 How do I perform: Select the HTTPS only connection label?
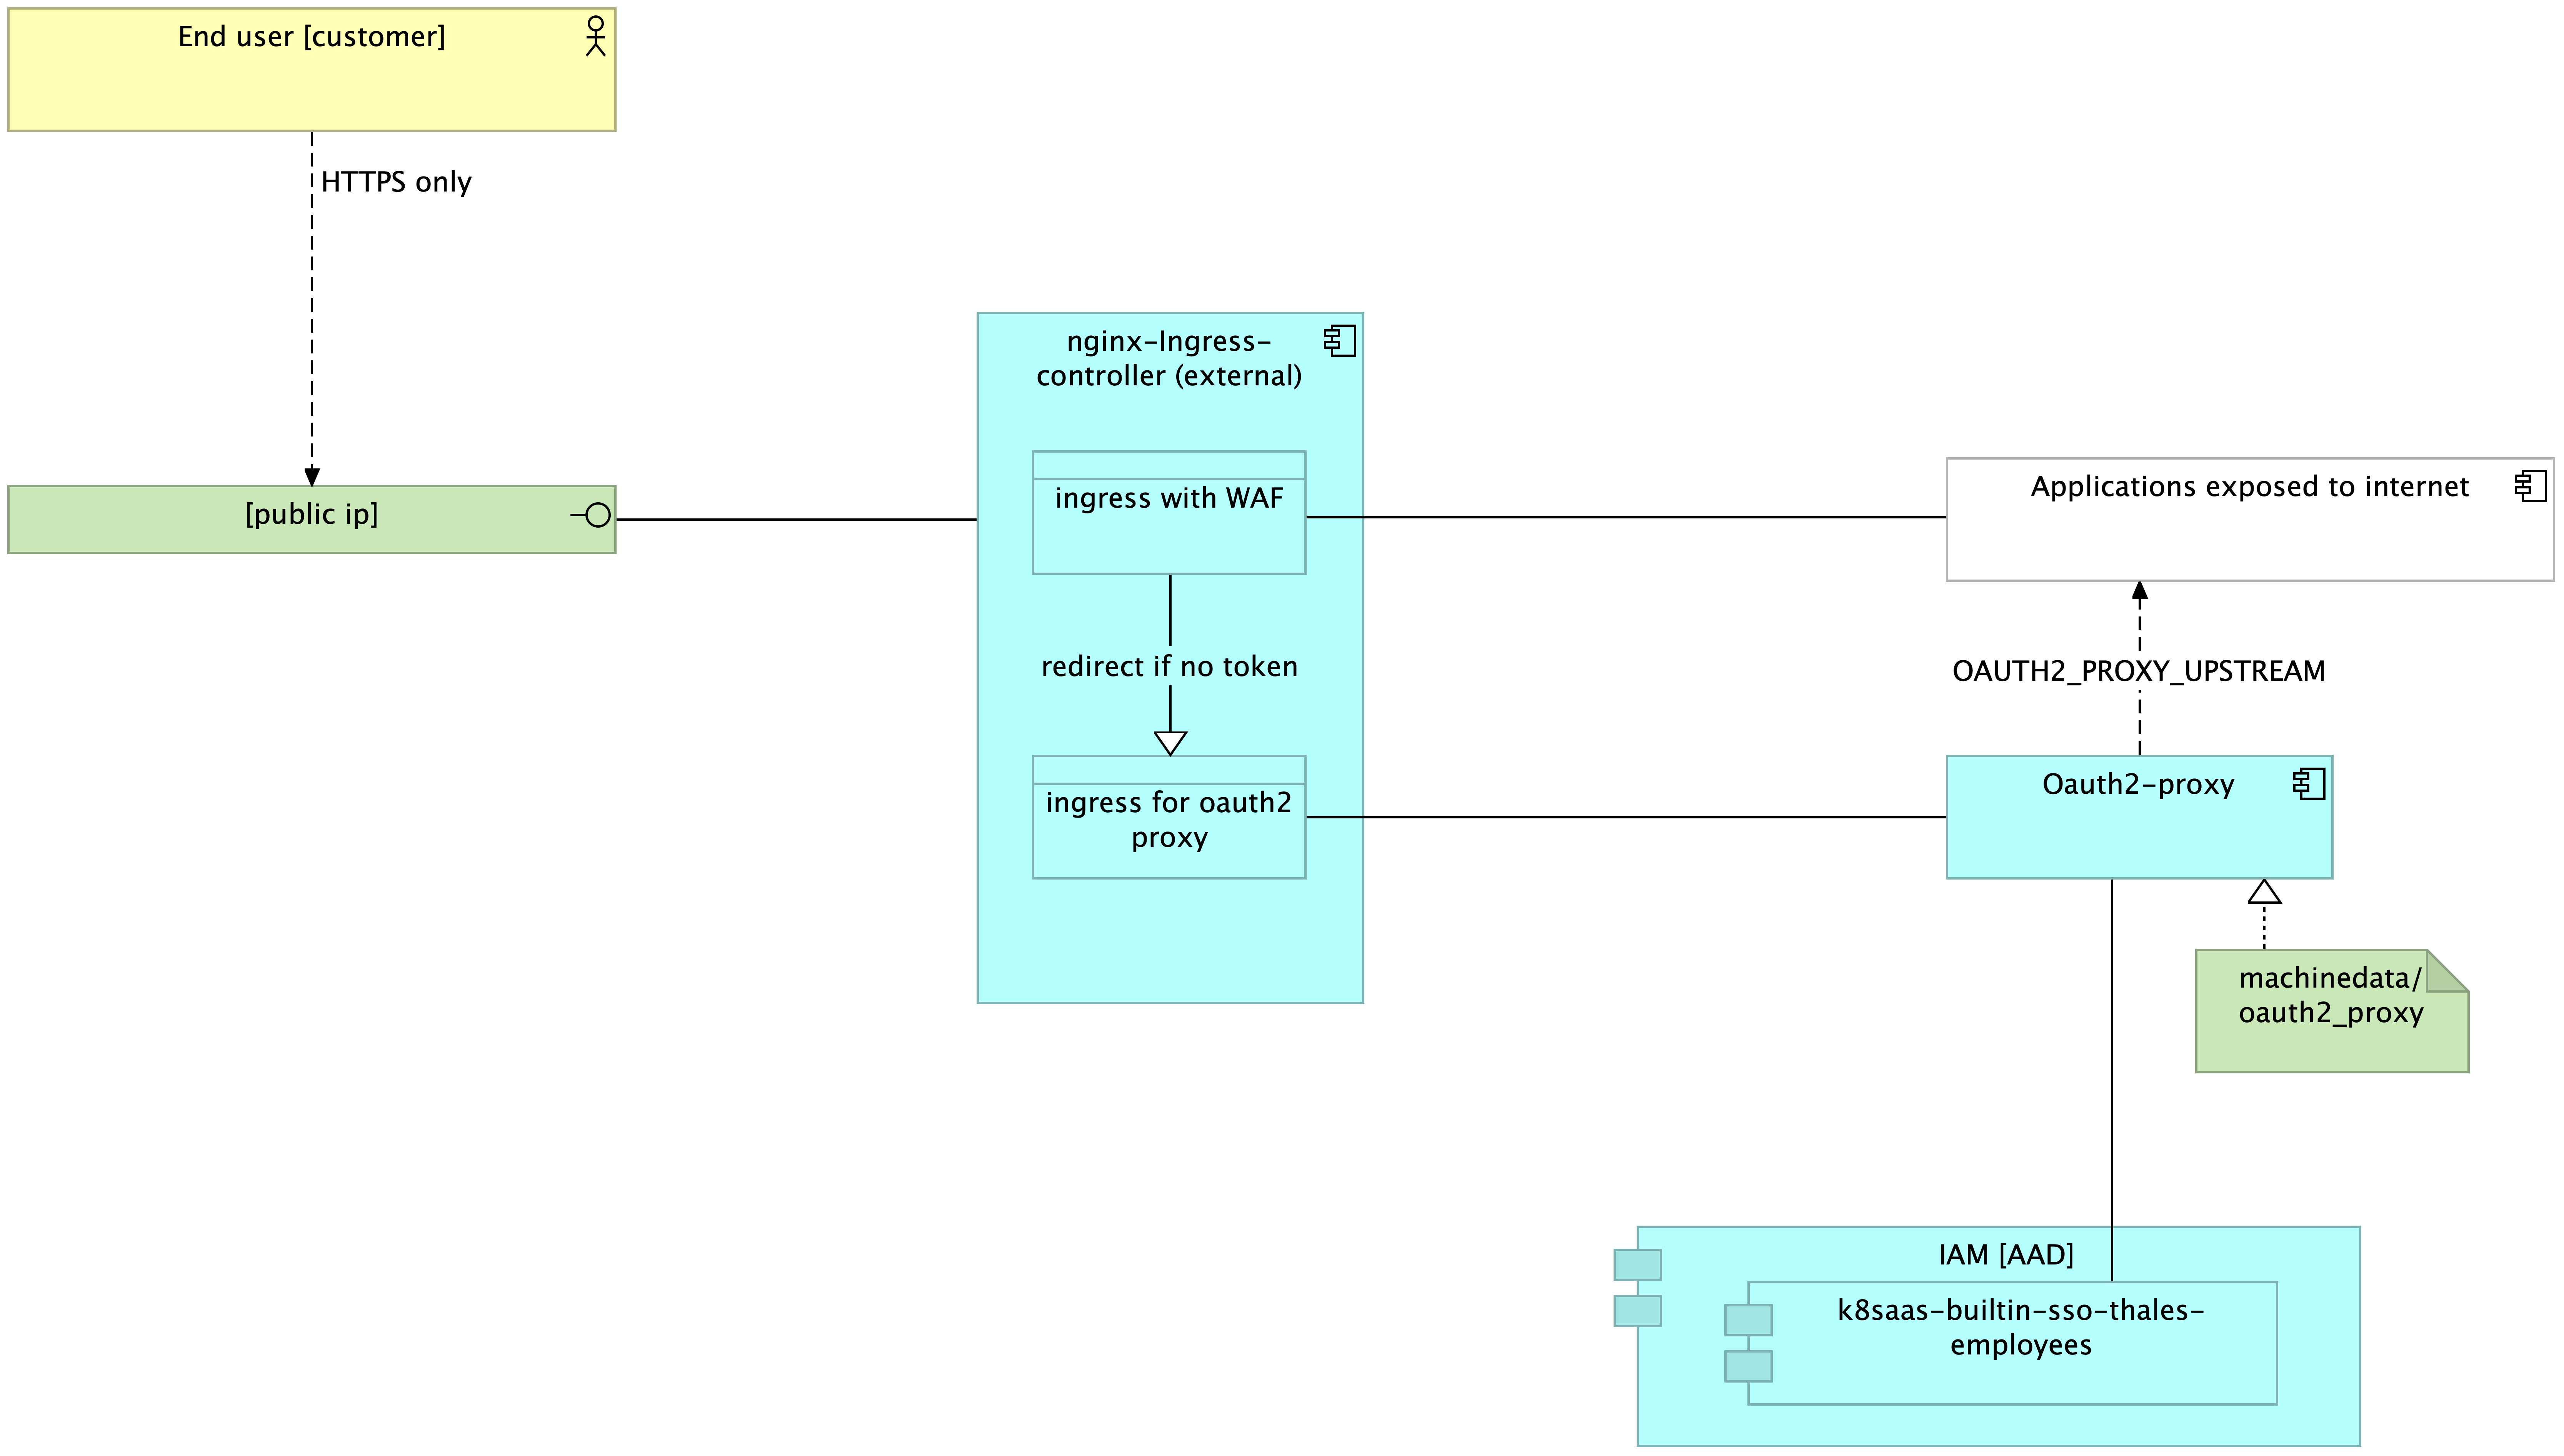tap(396, 182)
